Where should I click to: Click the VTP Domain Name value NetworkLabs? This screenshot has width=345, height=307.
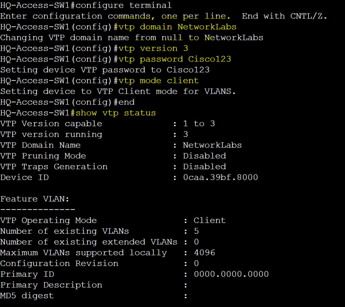(x=212, y=145)
